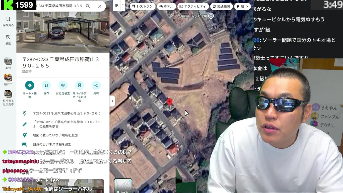Select 自身のビジネス情報を追加
Viewport: 343px width, 193px height.
(52, 144)
